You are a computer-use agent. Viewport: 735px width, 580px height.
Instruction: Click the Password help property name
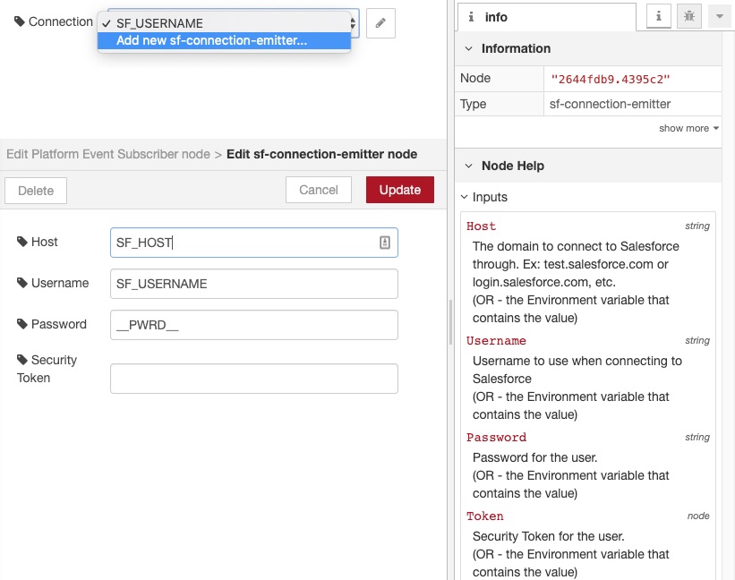[x=496, y=438]
